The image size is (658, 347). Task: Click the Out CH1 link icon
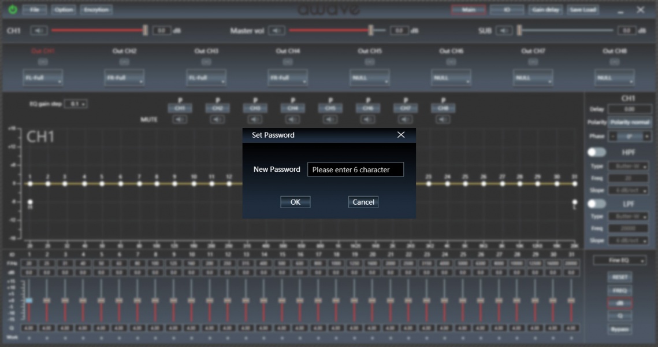(x=43, y=62)
